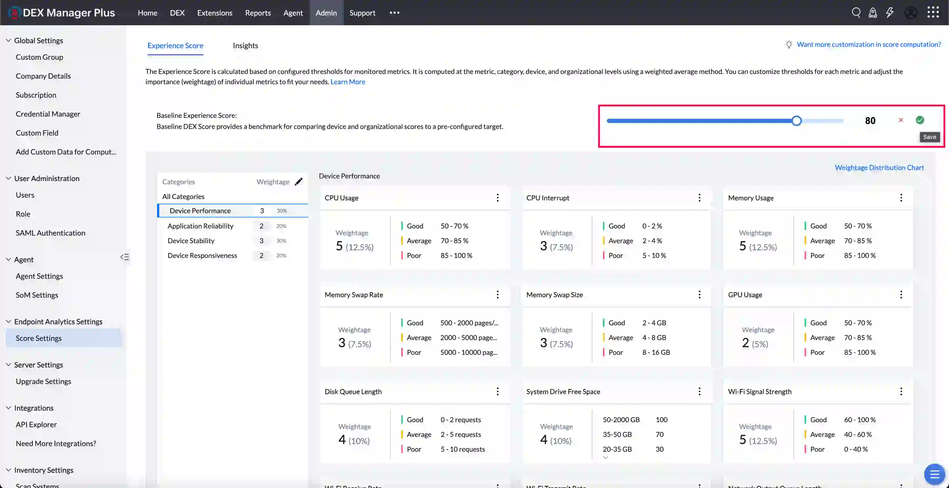Open the rocket quick-launch icon
Screen dimensions: 949x488
(x=873, y=13)
